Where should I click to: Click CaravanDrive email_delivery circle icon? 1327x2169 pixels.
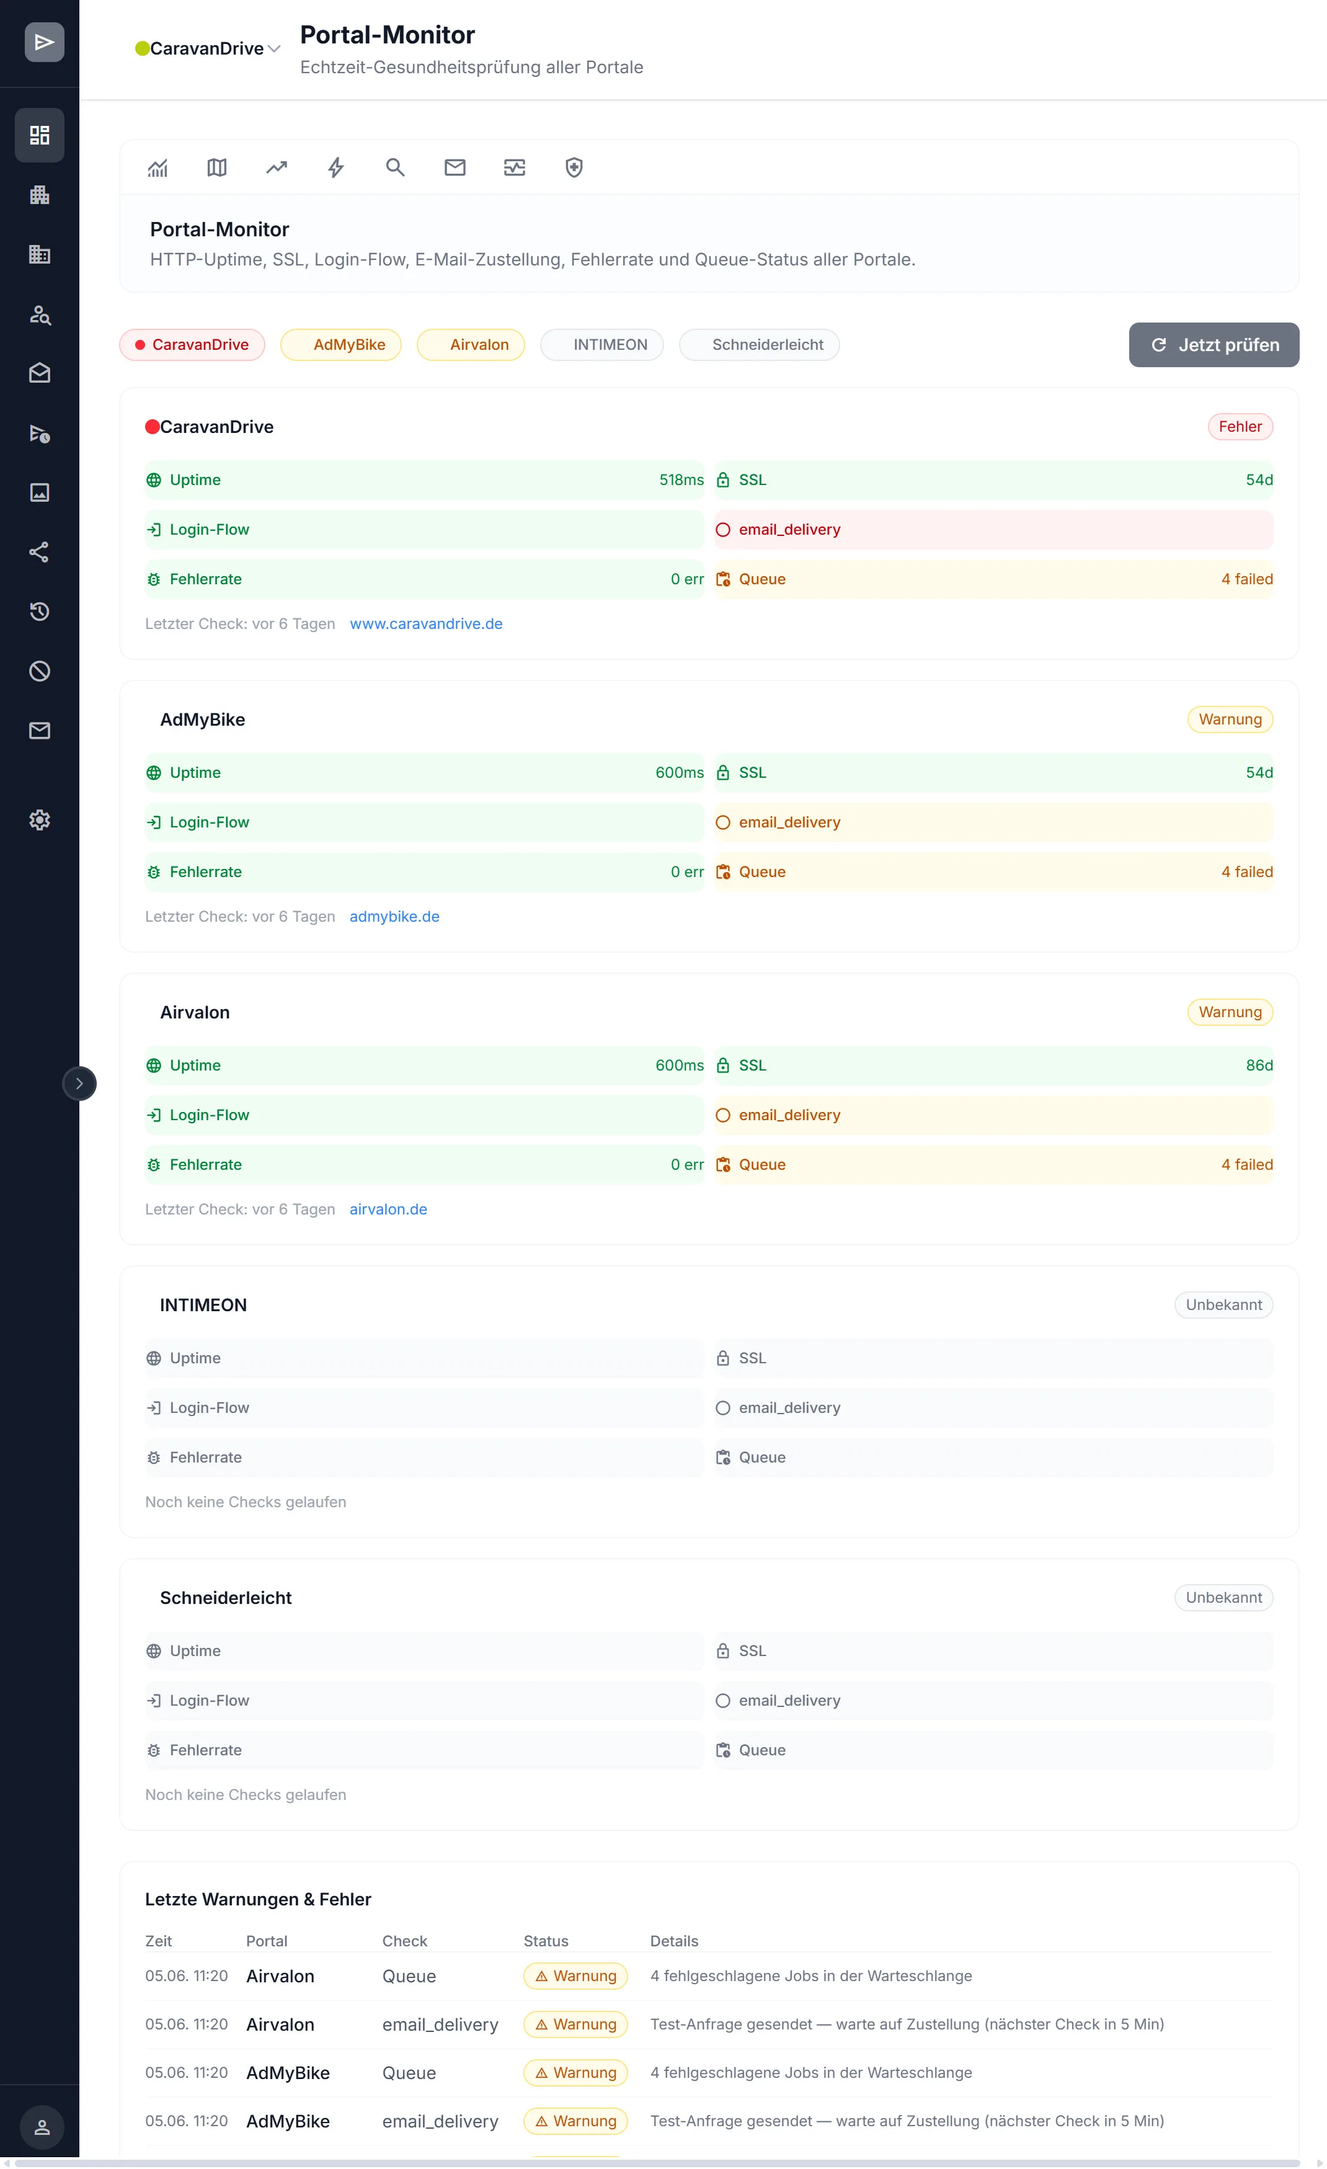point(723,530)
